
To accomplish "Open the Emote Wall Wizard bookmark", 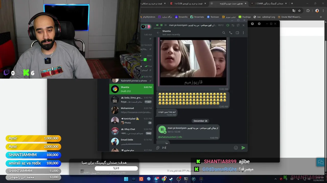I will [x=289, y=17].
